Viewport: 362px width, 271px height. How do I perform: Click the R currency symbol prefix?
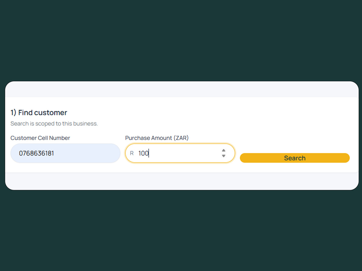tap(132, 153)
